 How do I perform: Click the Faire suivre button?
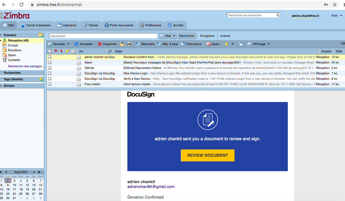(191, 44)
